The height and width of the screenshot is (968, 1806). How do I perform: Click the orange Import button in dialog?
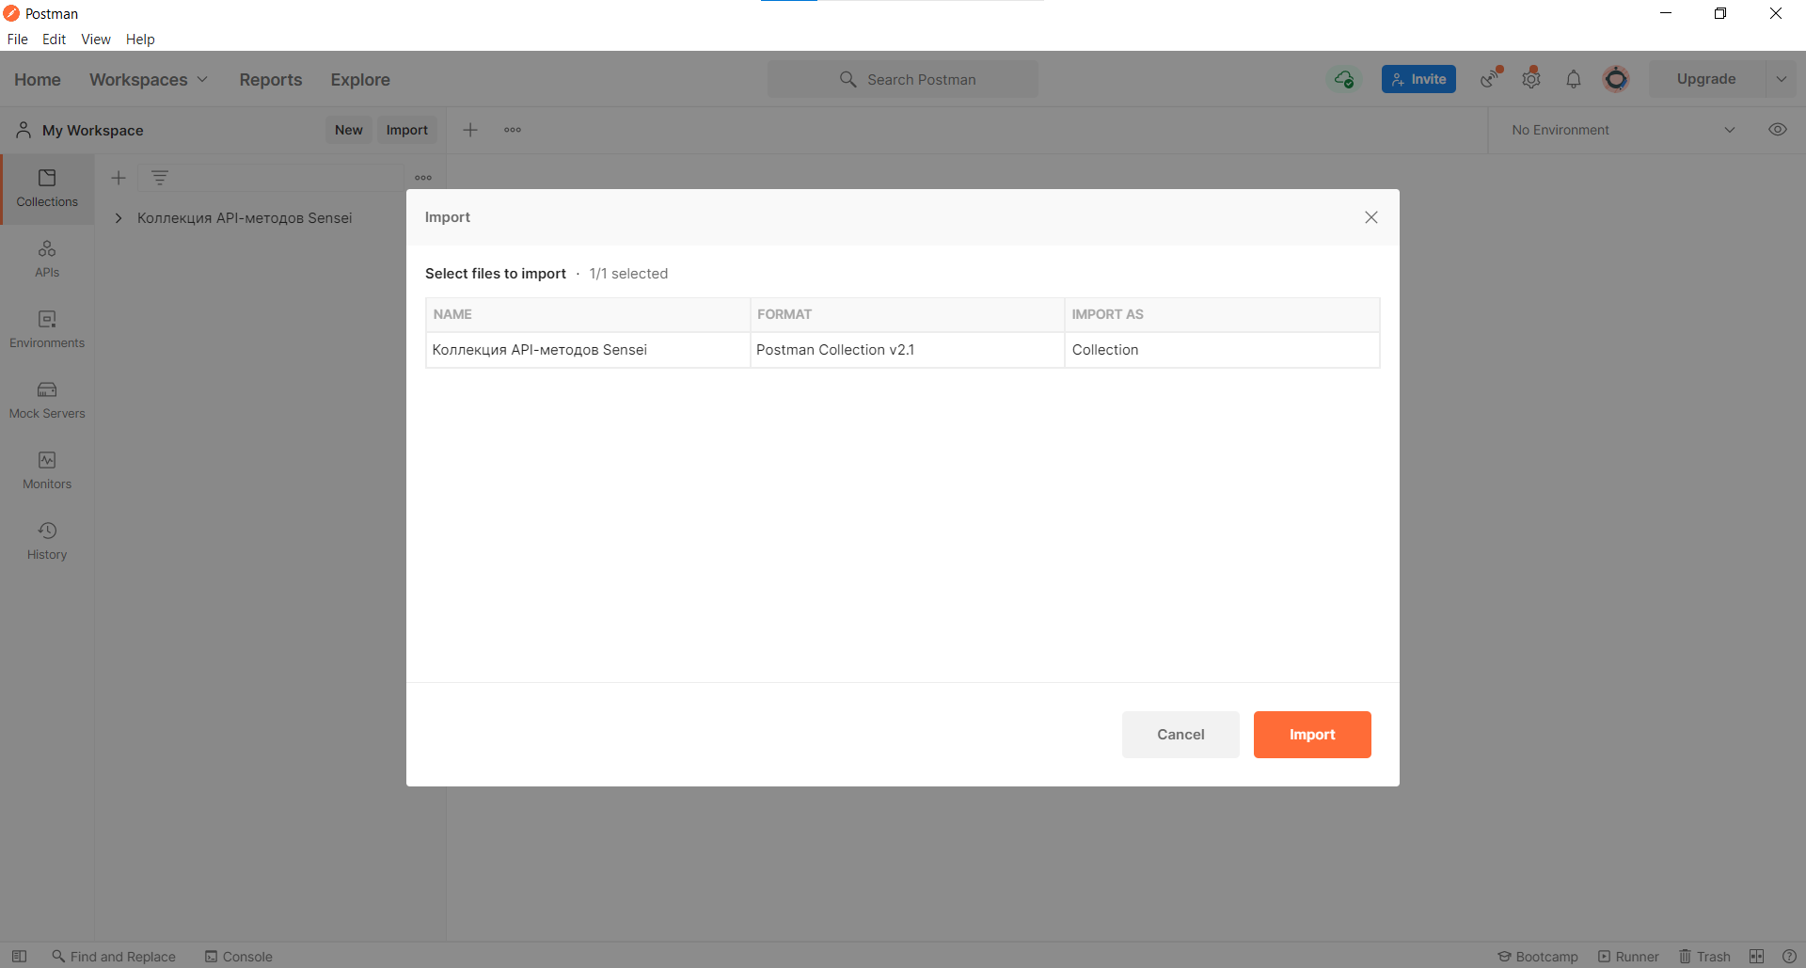(x=1312, y=735)
